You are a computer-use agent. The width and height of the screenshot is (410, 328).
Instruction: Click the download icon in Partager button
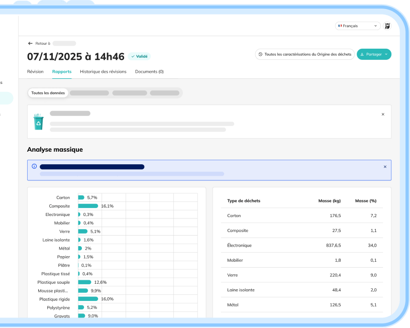[362, 54]
